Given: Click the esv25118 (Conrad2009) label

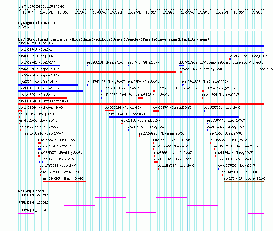Looking at the screenshot, I should (140, 120).
